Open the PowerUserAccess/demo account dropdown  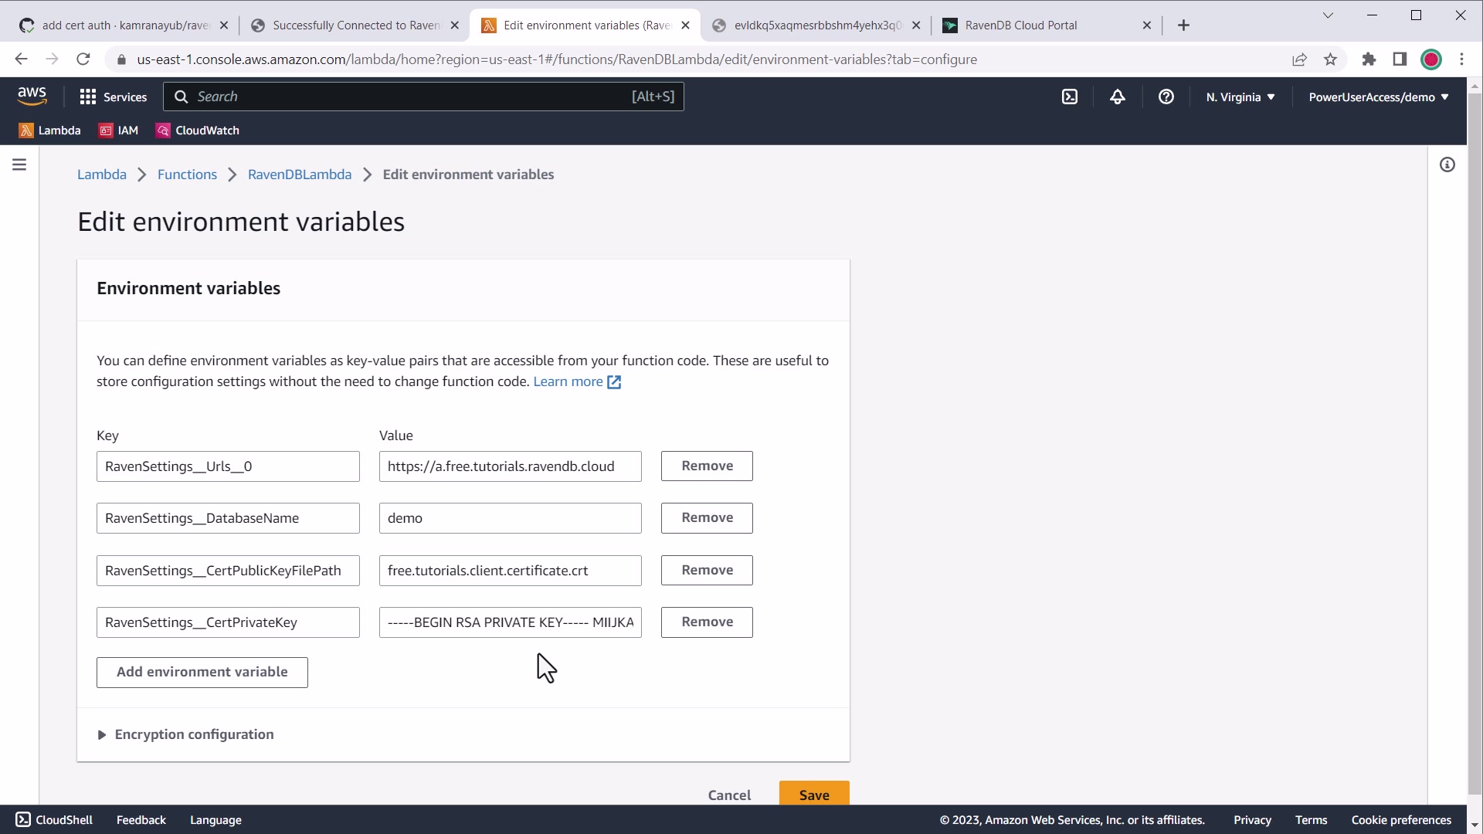(x=1379, y=97)
